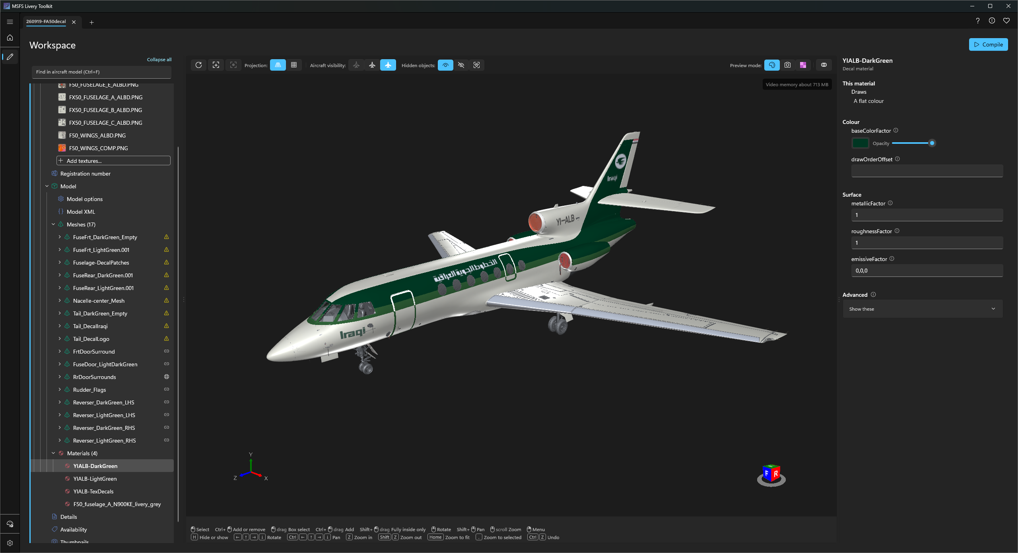Viewport: 1018px width, 553px height.
Task: Click info icon next to roughnessFactor
Action: point(897,231)
